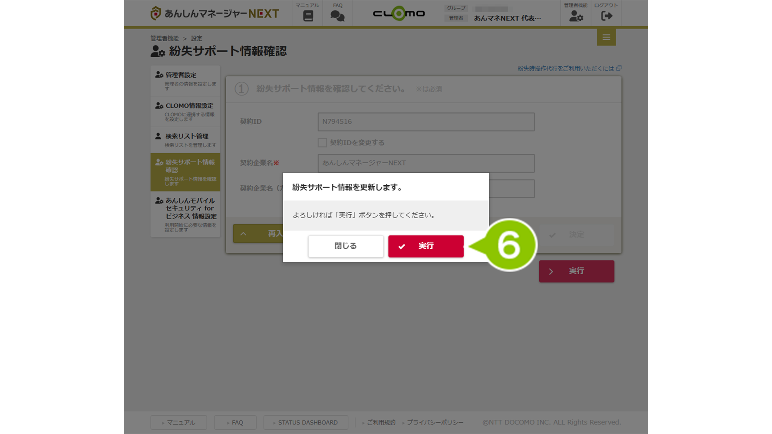Toggle the 契約IDを変更する checkbox

(x=322, y=143)
